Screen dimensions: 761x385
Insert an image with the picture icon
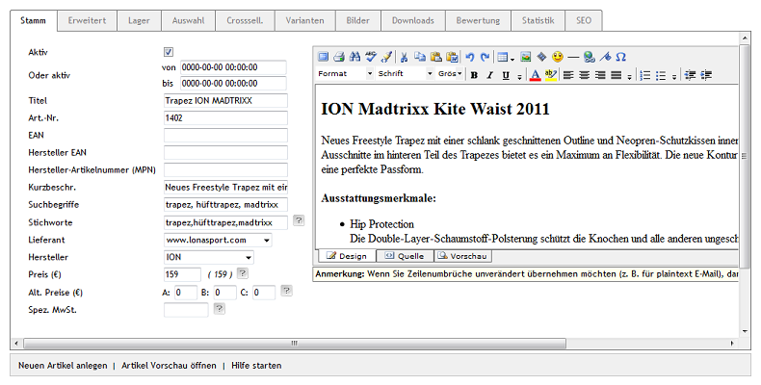click(526, 57)
